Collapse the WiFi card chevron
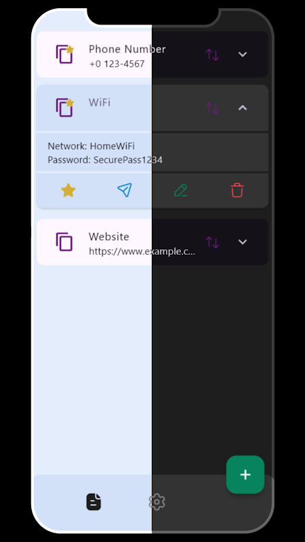 pyautogui.click(x=243, y=108)
